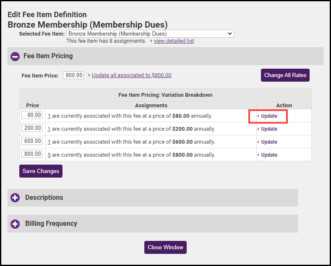Open the view detailed list link
The width and height of the screenshot is (331, 266).
click(174, 41)
